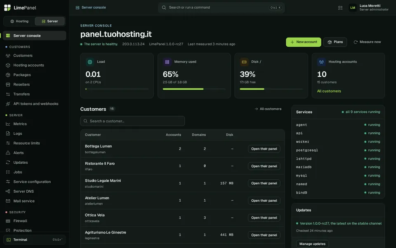Click the LimePanel logo icon
The height and width of the screenshot is (248, 396).
[7, 7]
